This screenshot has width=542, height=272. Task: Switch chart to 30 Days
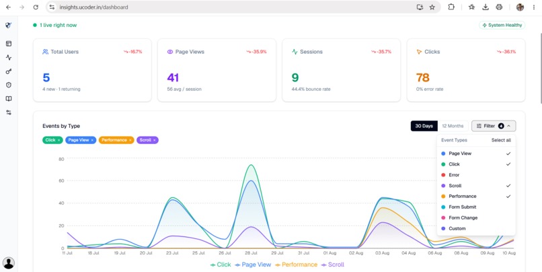pos(424,126)
